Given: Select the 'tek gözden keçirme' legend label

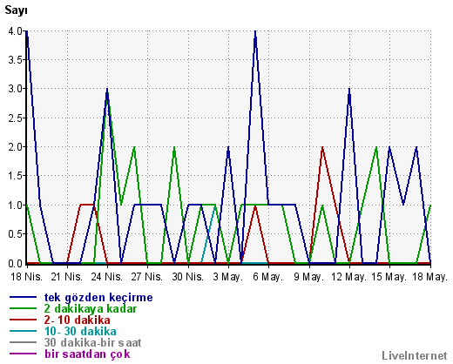Looking at the screenshot, I should coord(98,298).
